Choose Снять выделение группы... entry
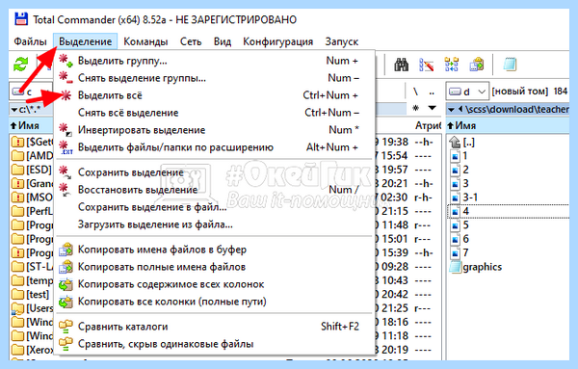Image resolution: width=578 pixels, height=369 pixels. 215,78
